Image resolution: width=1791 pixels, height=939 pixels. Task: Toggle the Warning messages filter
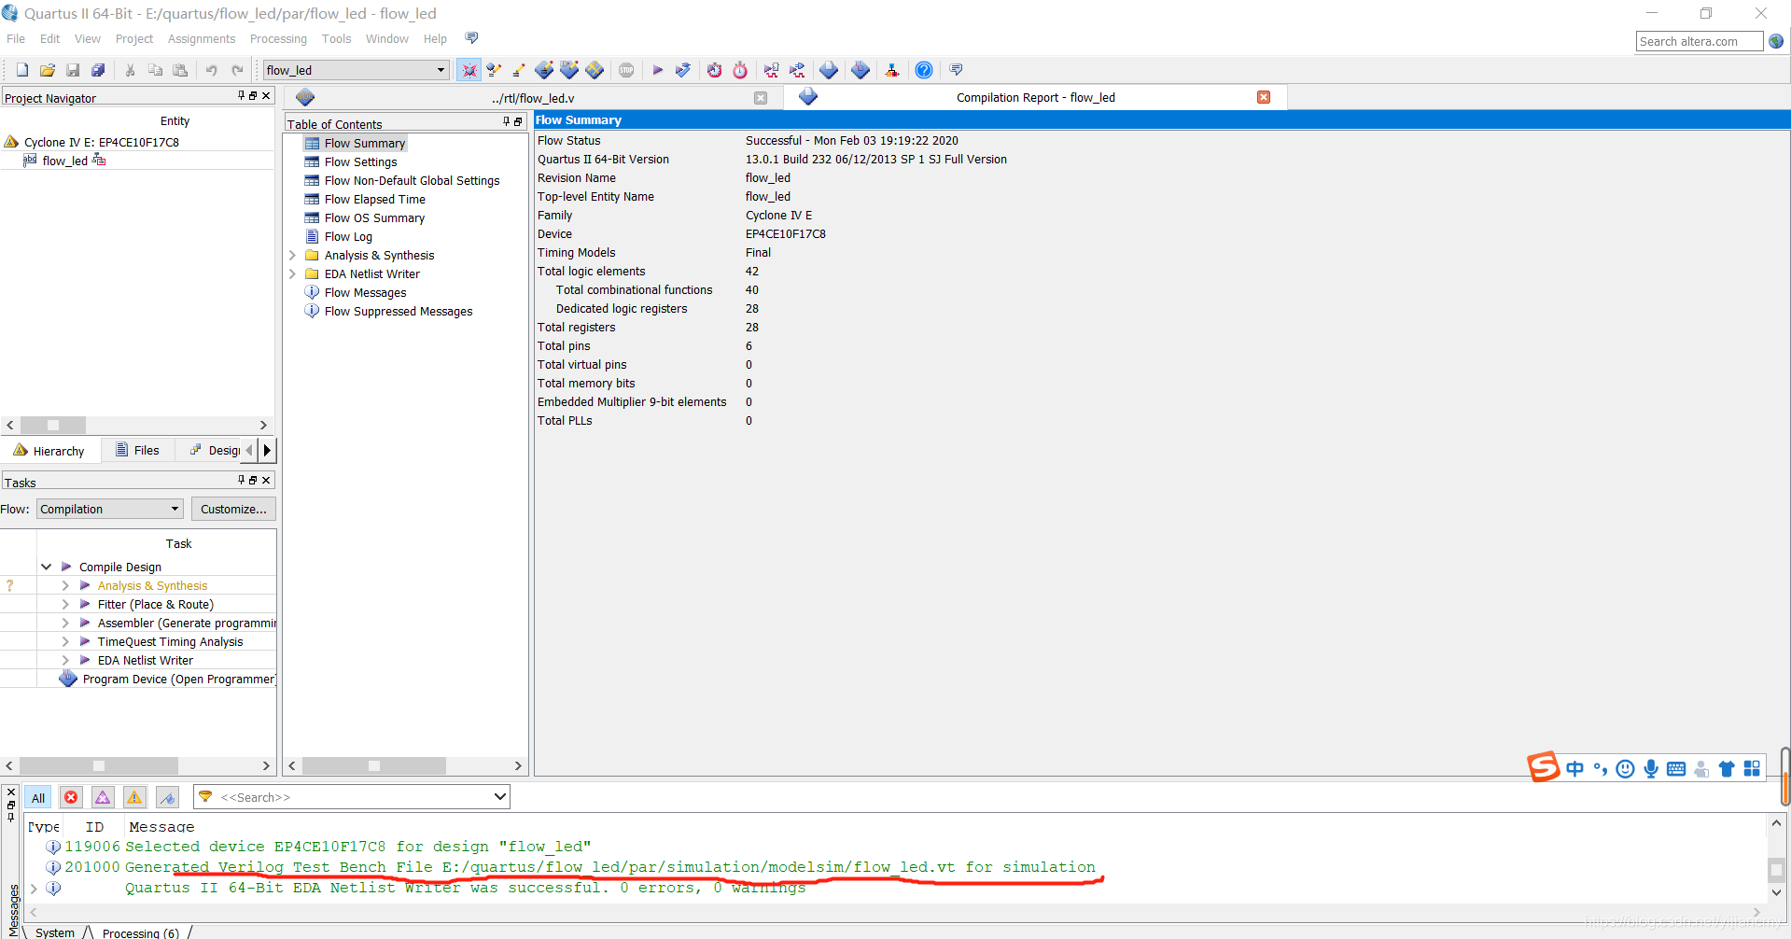(x=134, y=797)
